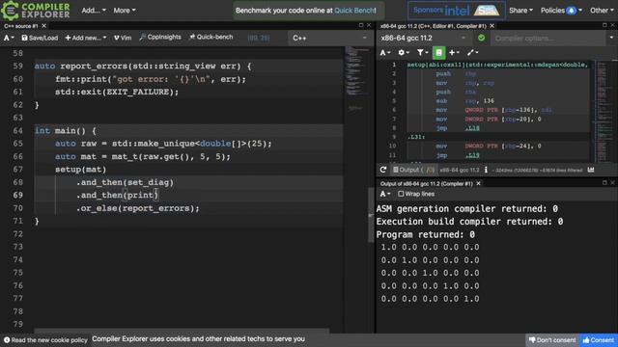Screen dimensions: 618x347
Task: Click the Consent button
Action: [599, 340]
